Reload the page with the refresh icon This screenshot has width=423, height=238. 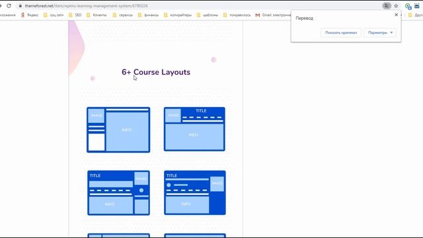point(9,6)
